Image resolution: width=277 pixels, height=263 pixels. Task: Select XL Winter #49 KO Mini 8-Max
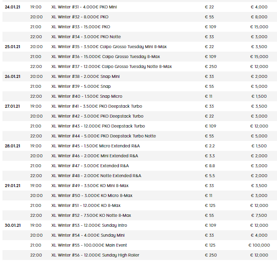pos(90,186)
